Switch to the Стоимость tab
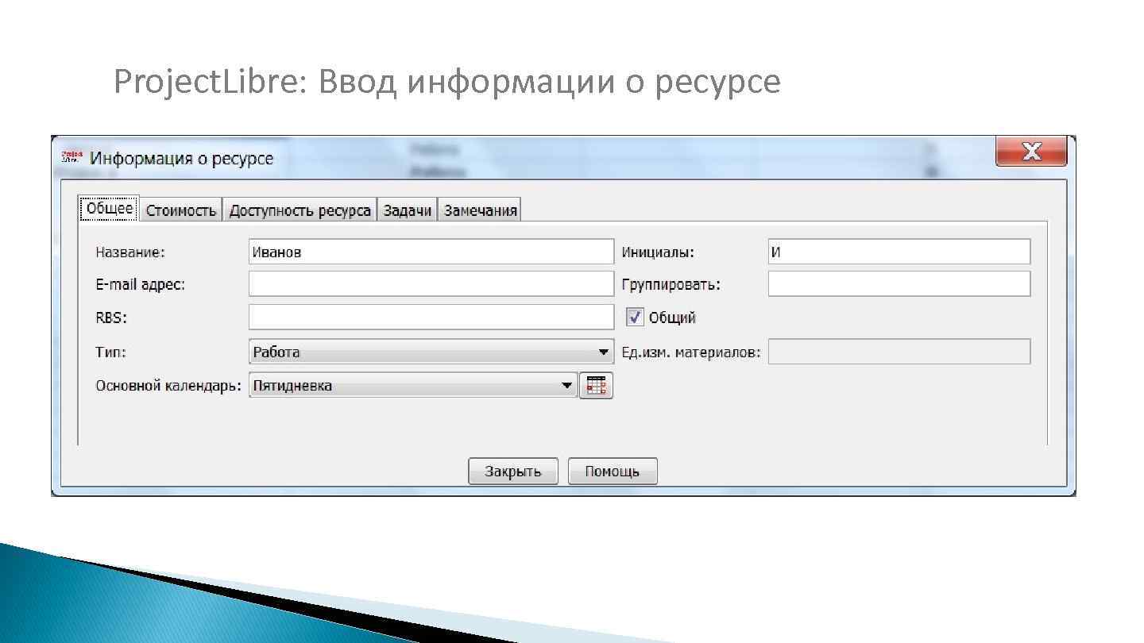Screen dimensions: 1144x643 point(181,210)
